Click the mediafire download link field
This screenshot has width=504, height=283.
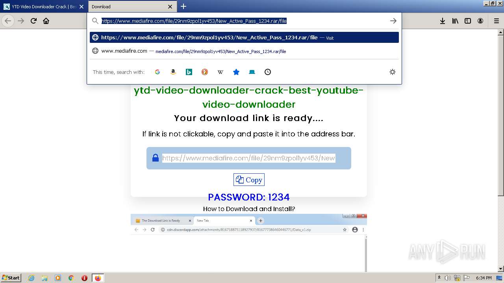248,158
